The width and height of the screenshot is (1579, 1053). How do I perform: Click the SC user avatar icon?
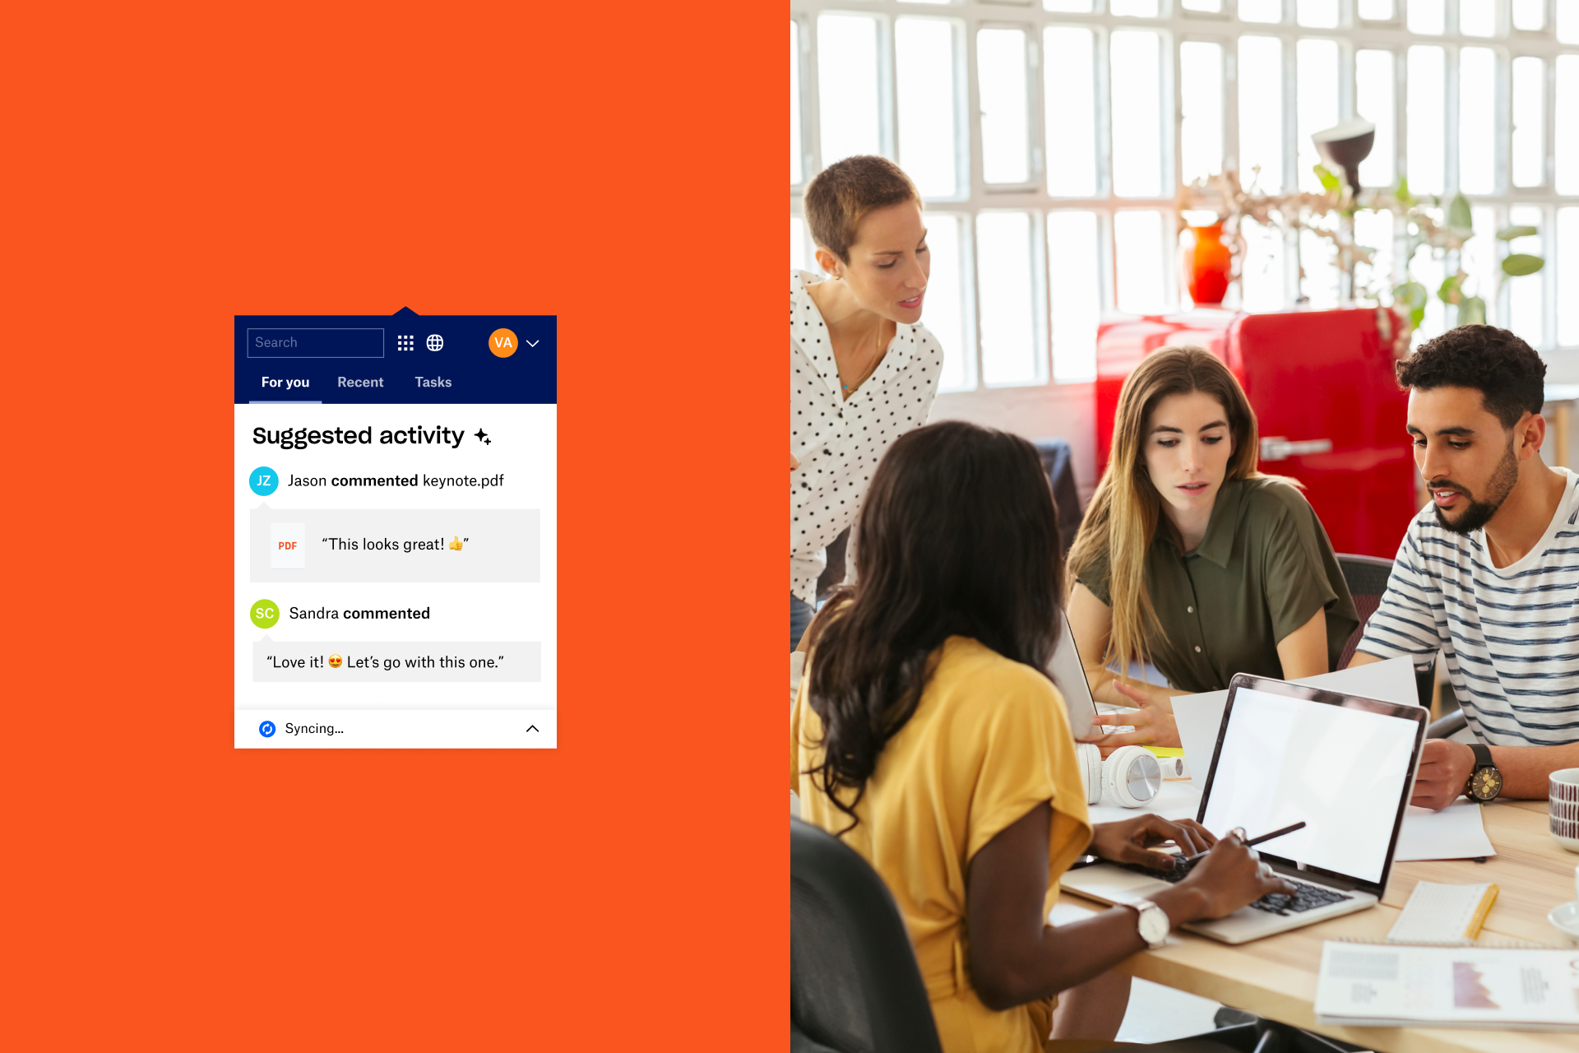[263, 614]
